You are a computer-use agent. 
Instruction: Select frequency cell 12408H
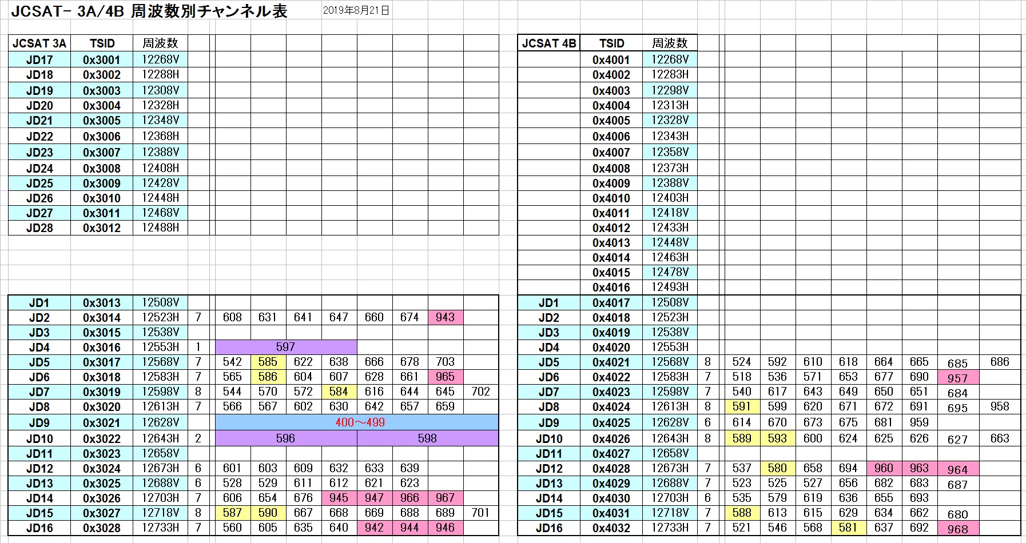coord(161,168)
